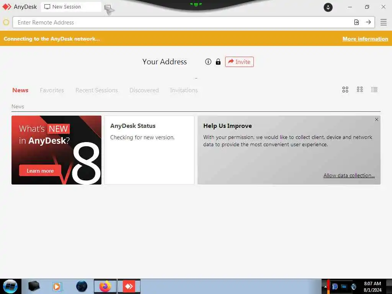Click the Invite button
Image resolution: width=392 pixels, height=294 pixels.
(239, 62)
